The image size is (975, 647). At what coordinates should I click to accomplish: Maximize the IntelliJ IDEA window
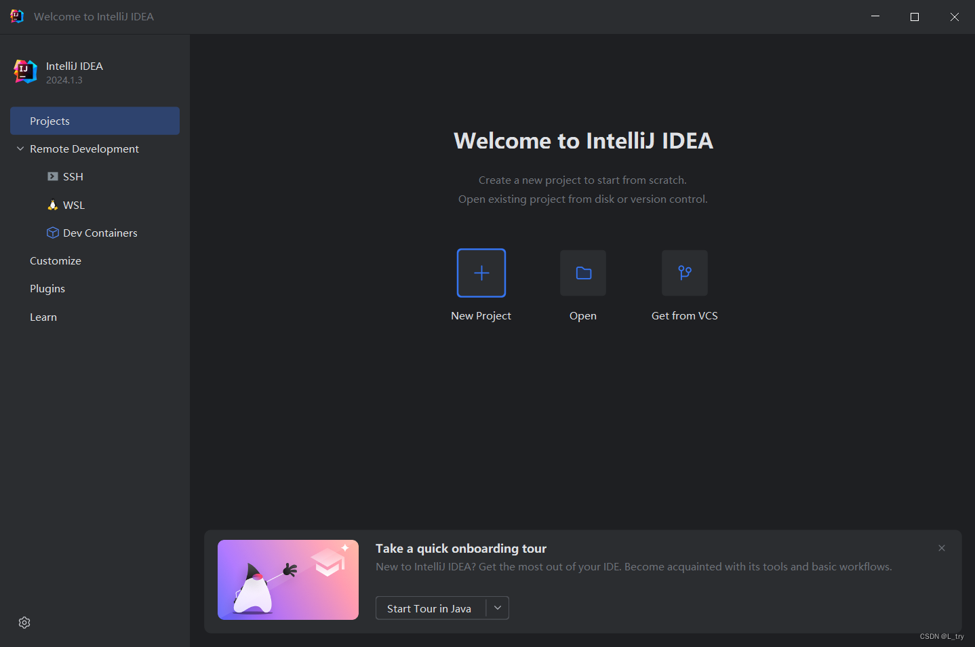915,16
